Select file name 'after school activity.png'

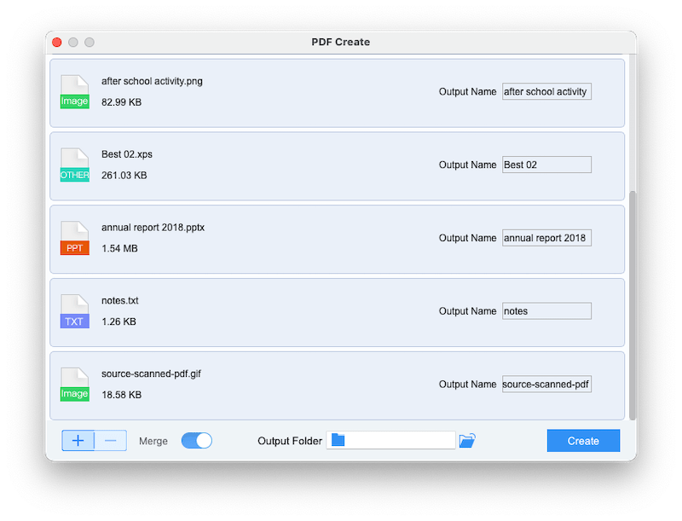coord(152,81)
